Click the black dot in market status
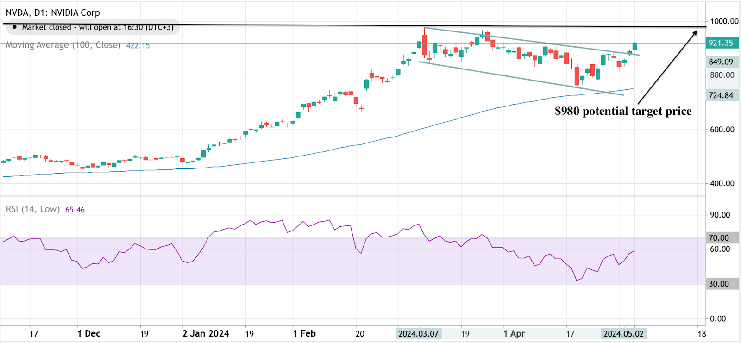The width and height of the screenshot is (741, 343). [14, 27]
